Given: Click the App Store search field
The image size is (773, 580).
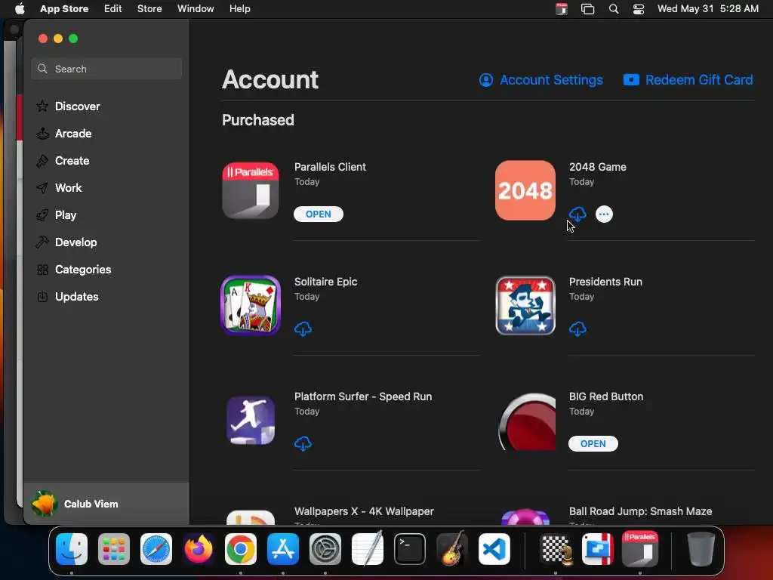Looking at the screenshot, I should [x=106, y=69].
